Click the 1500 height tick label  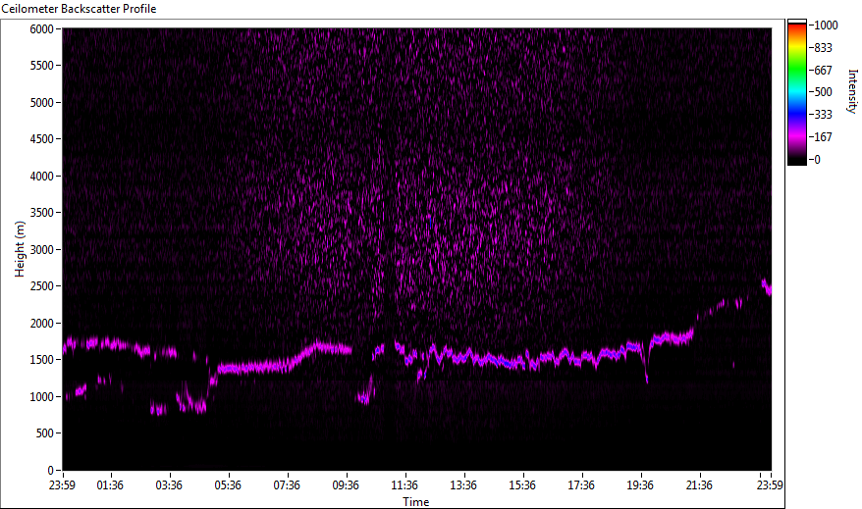(42, 360)
